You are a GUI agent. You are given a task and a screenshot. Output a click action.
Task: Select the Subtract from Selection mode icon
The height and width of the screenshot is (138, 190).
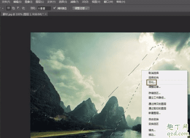tap(18, 8)
